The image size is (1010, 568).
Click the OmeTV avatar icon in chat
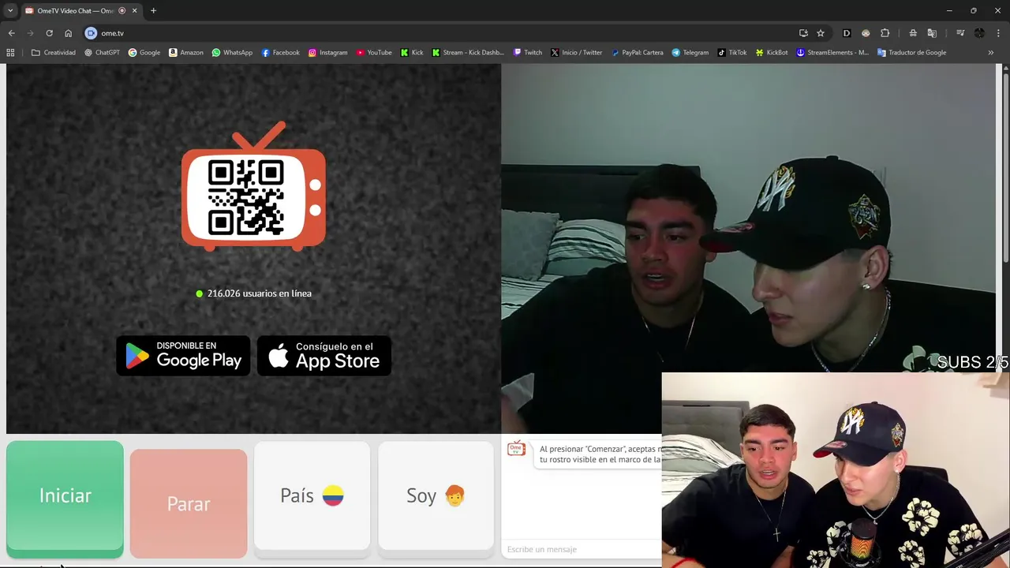coord(516,448)
